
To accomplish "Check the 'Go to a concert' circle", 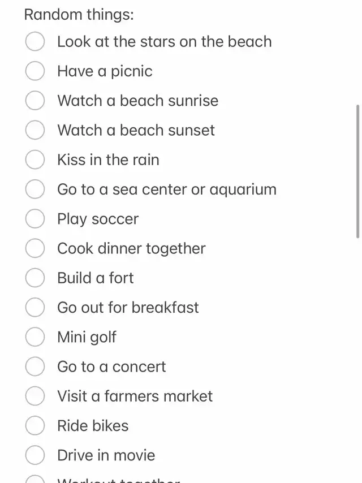I will pyautogui.click(x=35, y=366).
